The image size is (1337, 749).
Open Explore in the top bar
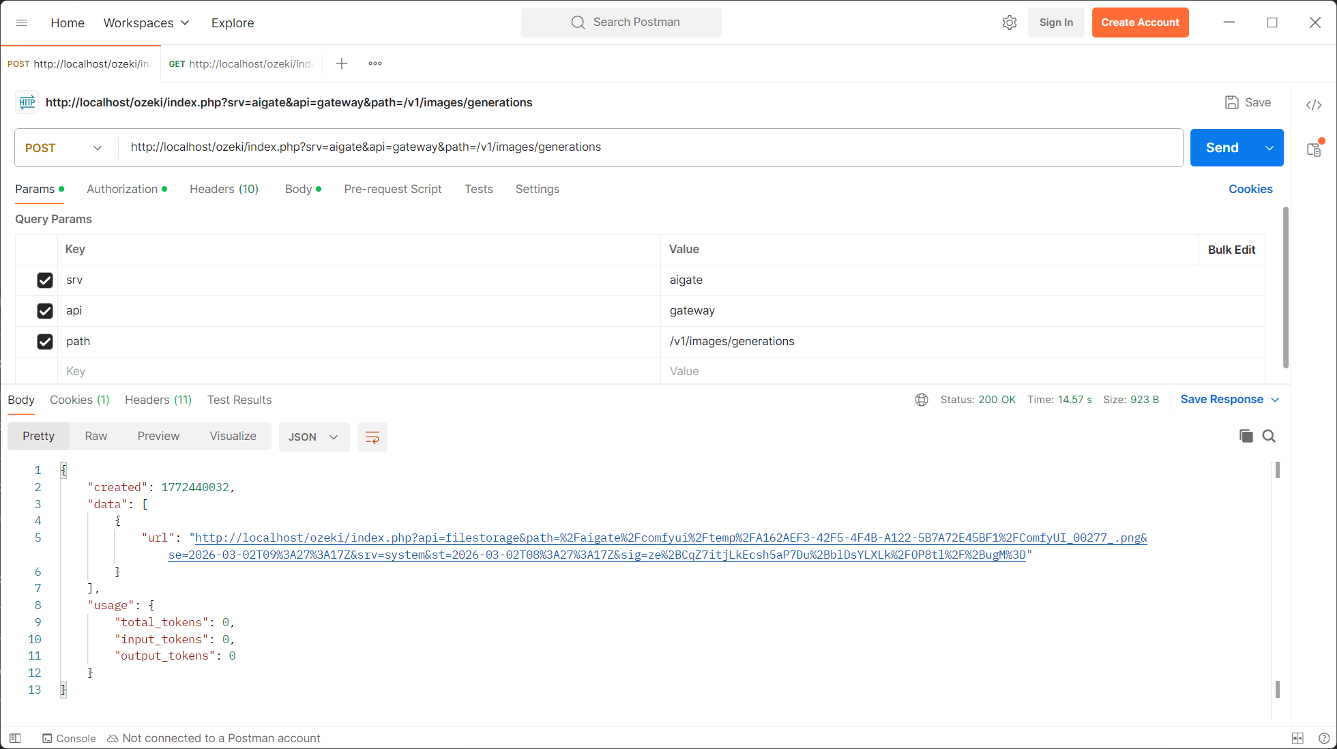233,23
